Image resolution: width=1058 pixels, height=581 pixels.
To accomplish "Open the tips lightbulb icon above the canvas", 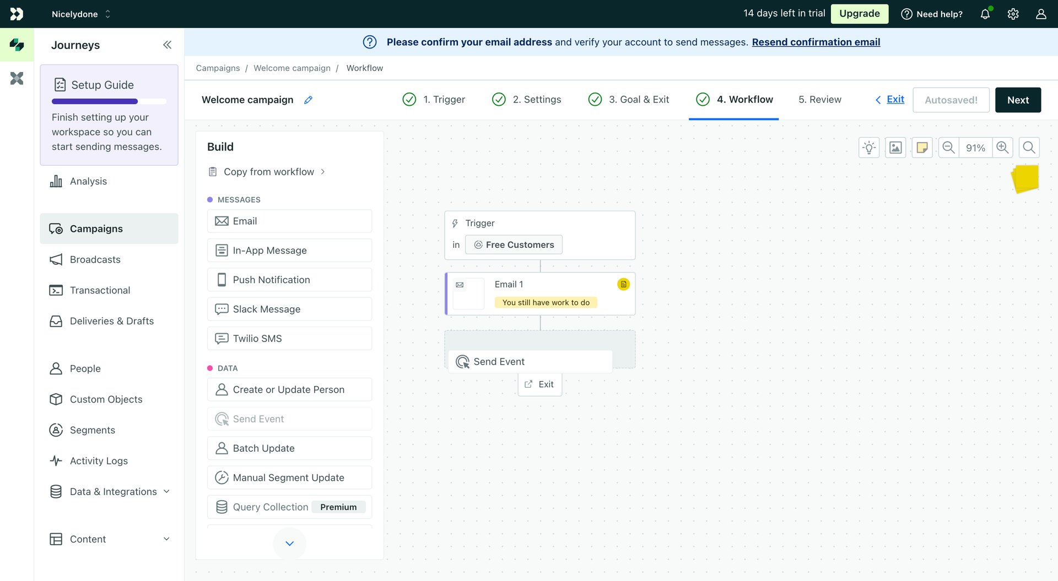I will coord(868,147).
